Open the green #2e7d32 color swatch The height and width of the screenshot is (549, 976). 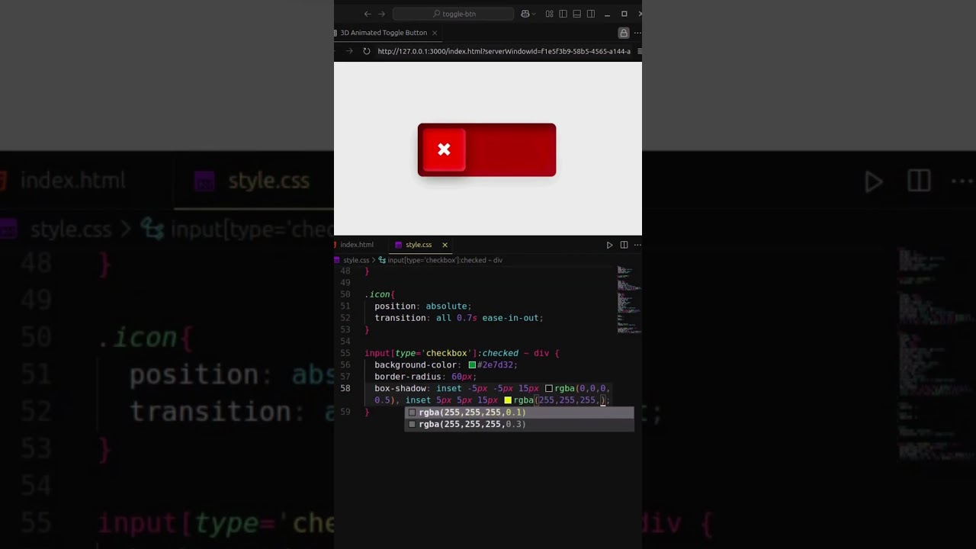click(x=472, y=365)
